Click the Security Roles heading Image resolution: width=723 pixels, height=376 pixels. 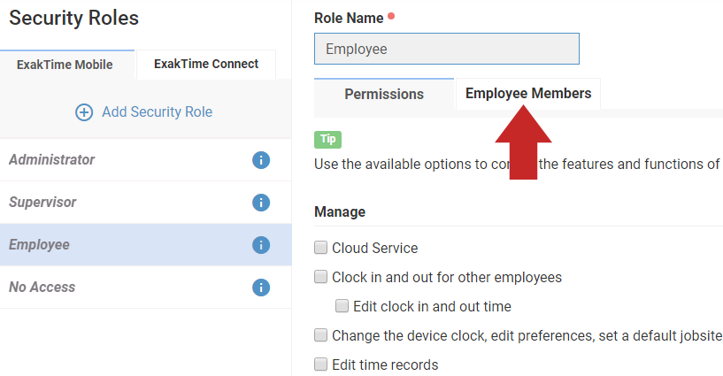click(x=73, y=18)
